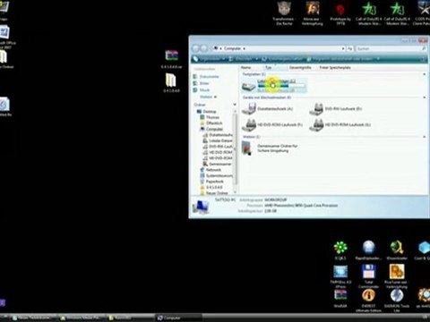The height and width of the screenshot is (322, 430).
Task: Open the EVEREST Ultimate Edition shortcut
Action: [368, 301]
